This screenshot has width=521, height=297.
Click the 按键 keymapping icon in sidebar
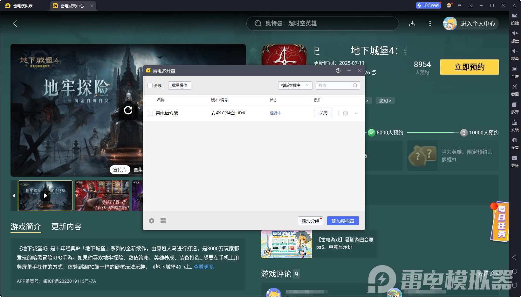pyautogui.click(x=514, y=16)
